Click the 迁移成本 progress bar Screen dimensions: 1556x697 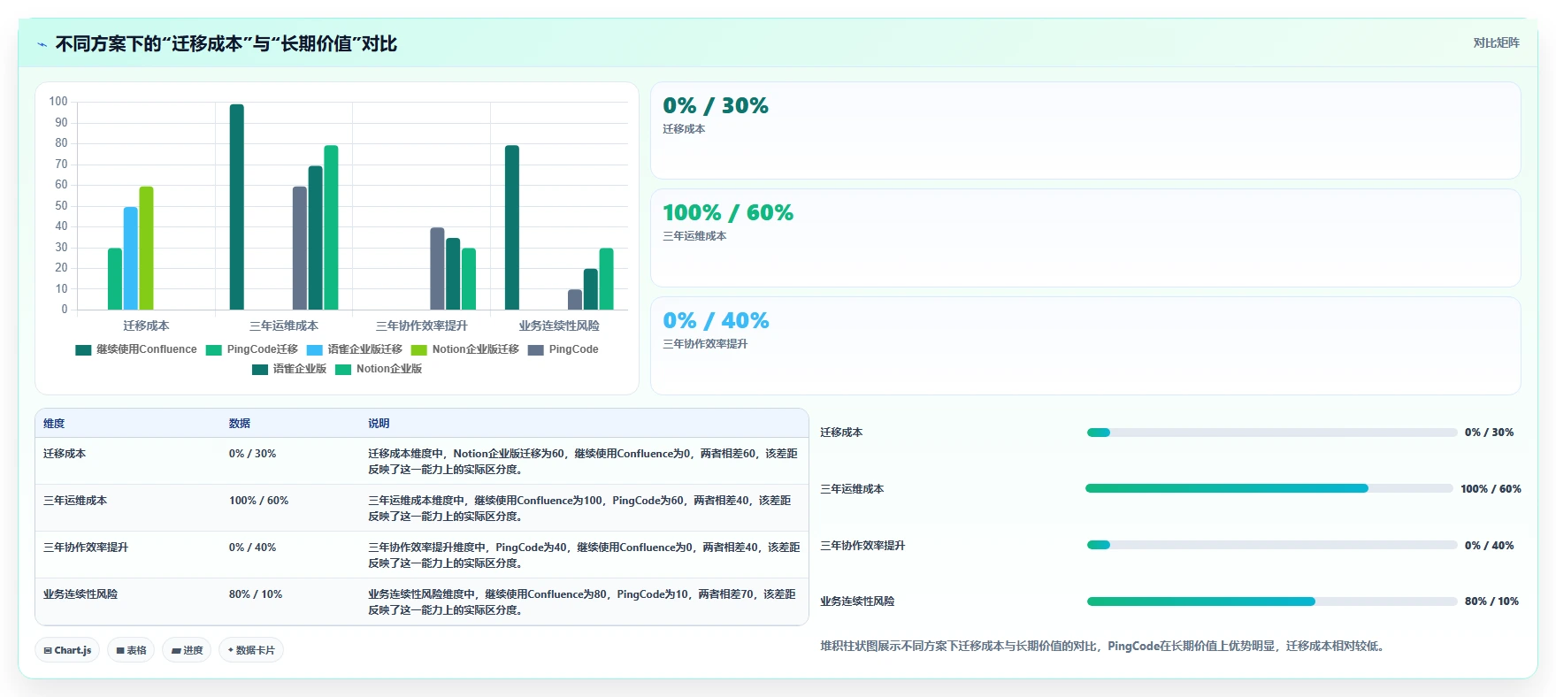[x=1272, y=433]
